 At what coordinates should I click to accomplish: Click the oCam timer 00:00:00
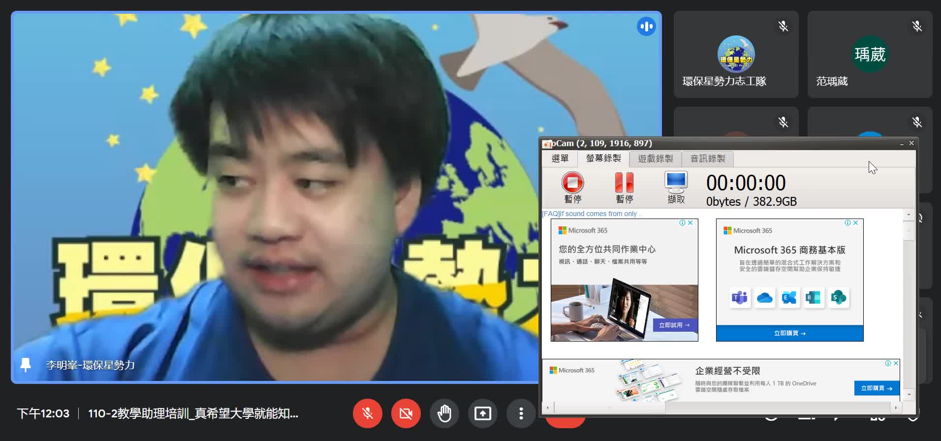coord(746,183)
